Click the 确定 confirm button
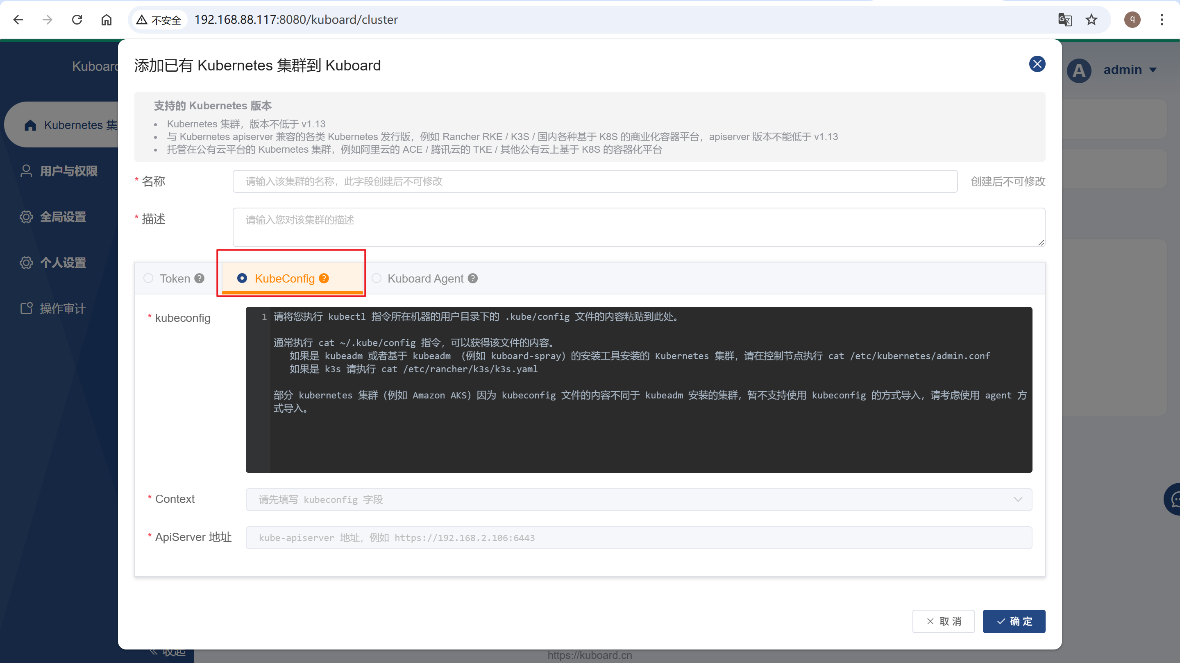The image size is (1180, 663). point(1014,621)
